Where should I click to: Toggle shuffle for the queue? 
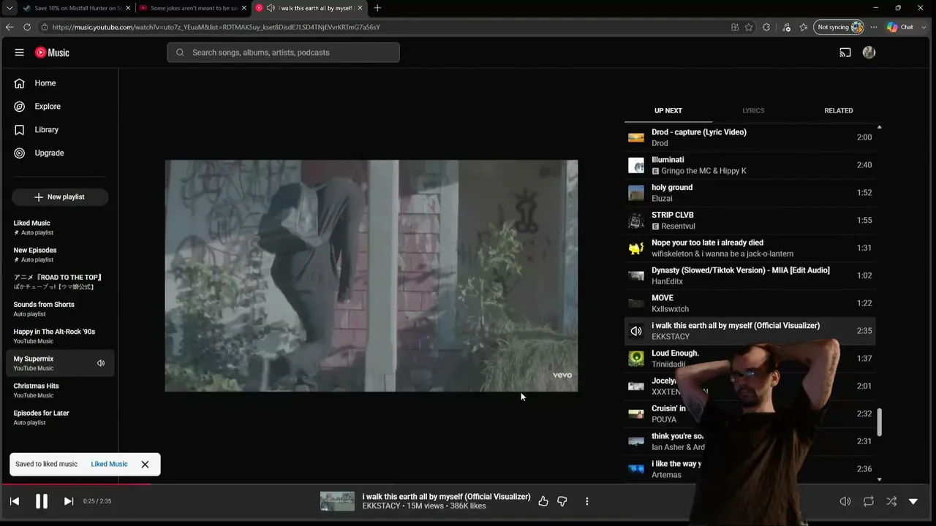click(x=891, y=501)
